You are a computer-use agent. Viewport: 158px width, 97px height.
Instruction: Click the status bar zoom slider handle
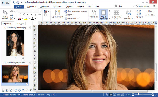(x=138, y=94)
